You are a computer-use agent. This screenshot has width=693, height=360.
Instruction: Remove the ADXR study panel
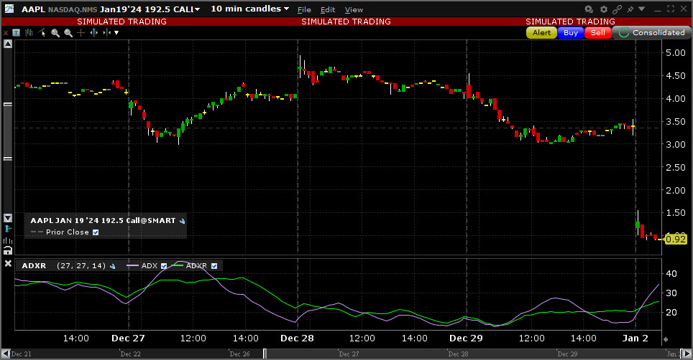tap(8, 263)
